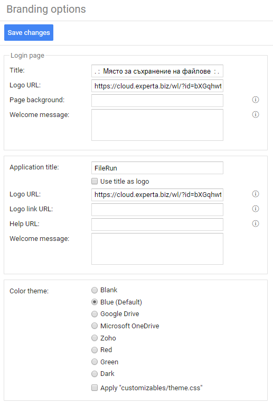
Task: Pick the Green color theme
Action: click(x=95, y=362)
